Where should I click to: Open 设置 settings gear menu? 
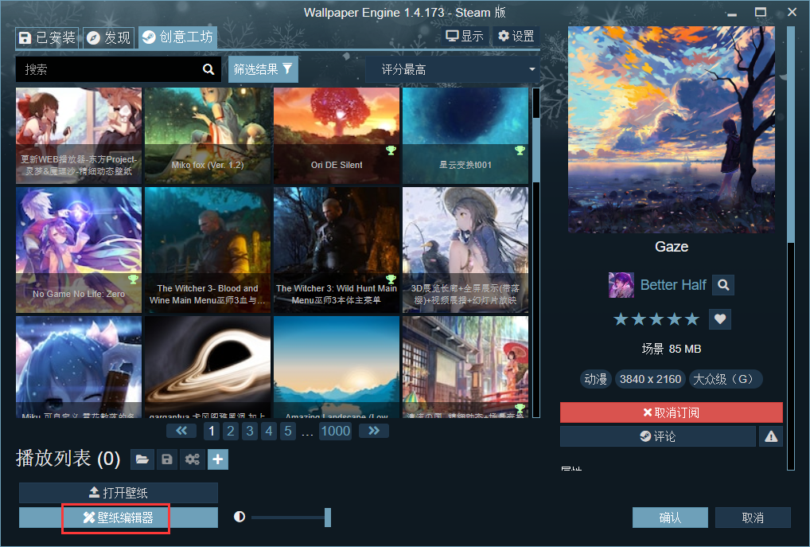pyautogui.click(x=516, y=36)
